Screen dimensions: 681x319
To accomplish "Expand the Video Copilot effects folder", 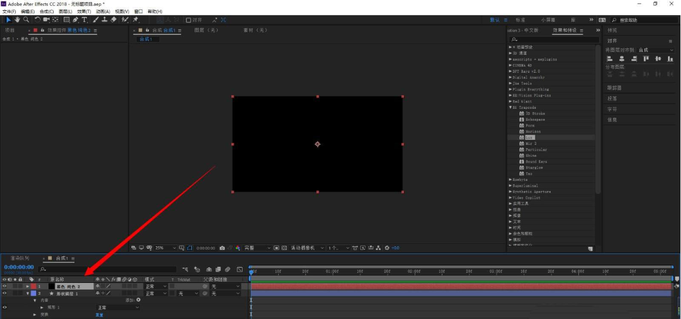I will tap(511, 197).
